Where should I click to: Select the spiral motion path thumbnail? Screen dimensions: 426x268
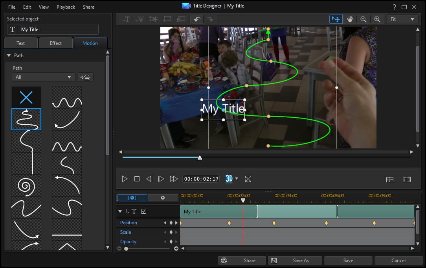(x=26, y=185)
